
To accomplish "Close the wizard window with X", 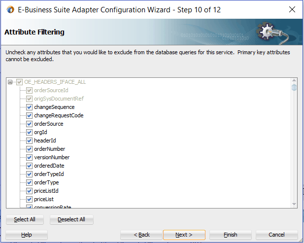I will (292, 9).
